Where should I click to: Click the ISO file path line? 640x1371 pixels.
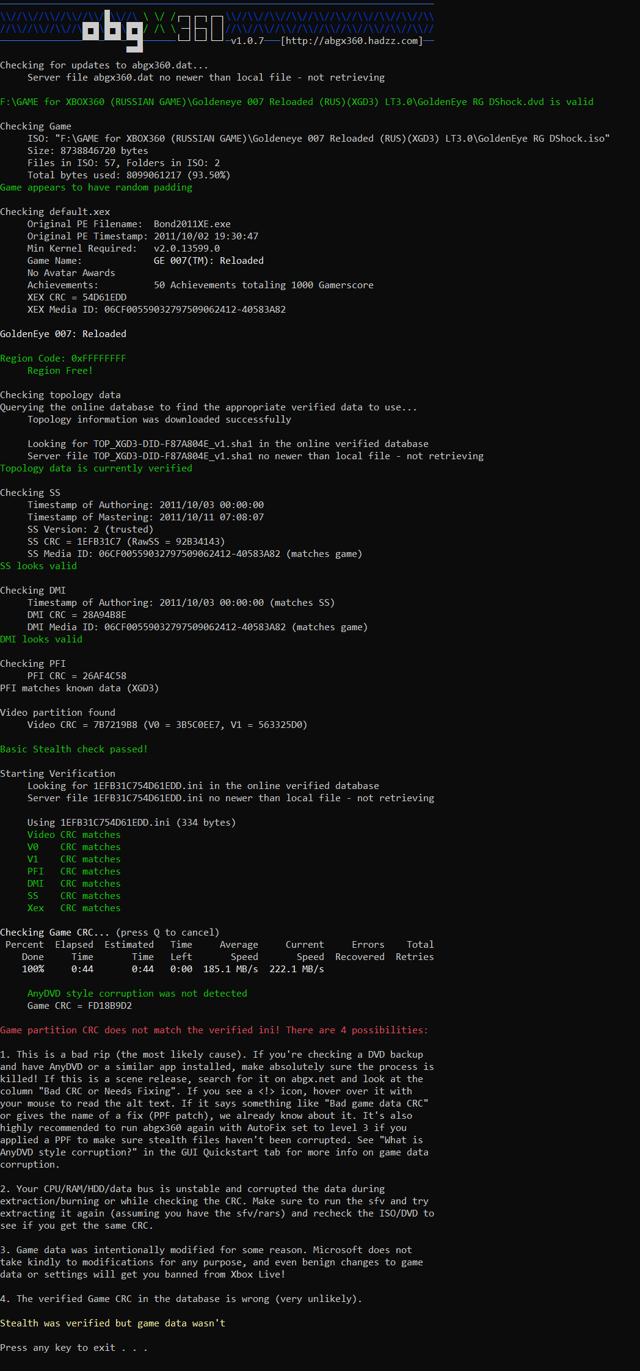click(319, 139)
